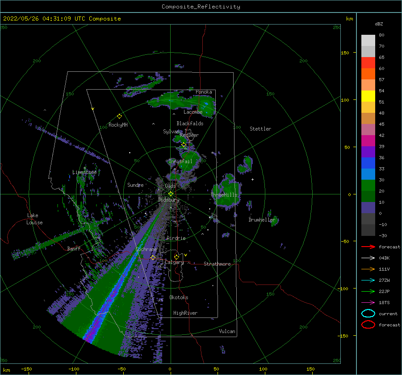This screenshot has height=375, width=402.
Task: Click the 'Drumheller' map label
Action: pyautogui.click(x=262, y=220)
